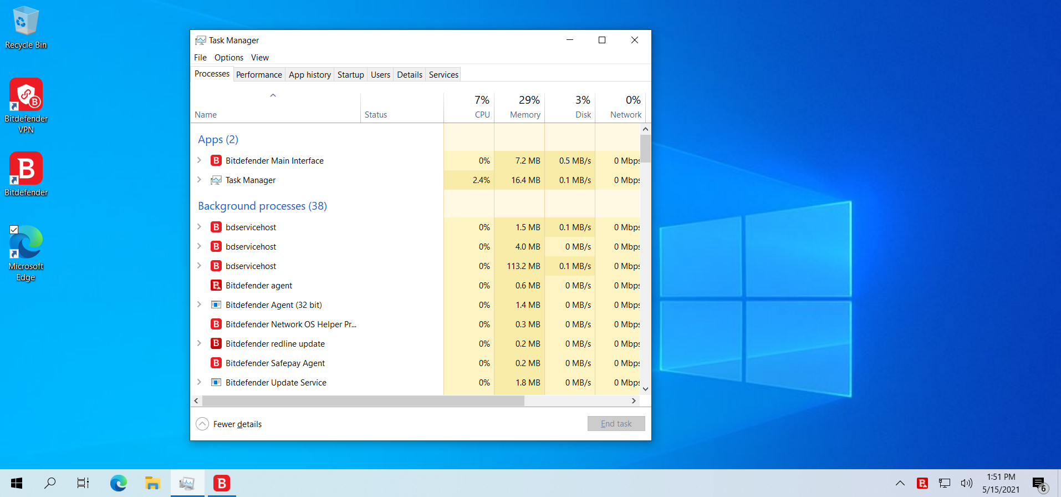Select the Bitdefender Safepay Agent process row

(x=275, y=363)
